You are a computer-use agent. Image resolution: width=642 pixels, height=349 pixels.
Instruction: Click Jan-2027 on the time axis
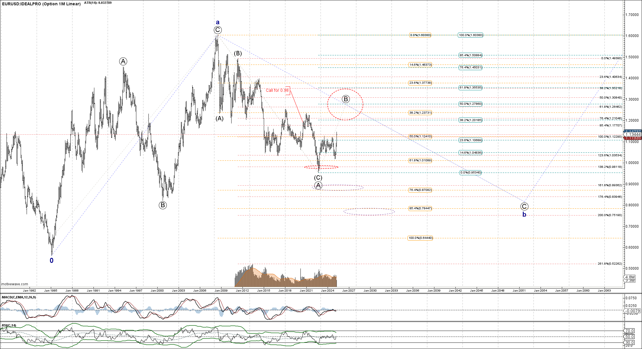[x=348, y=290]
